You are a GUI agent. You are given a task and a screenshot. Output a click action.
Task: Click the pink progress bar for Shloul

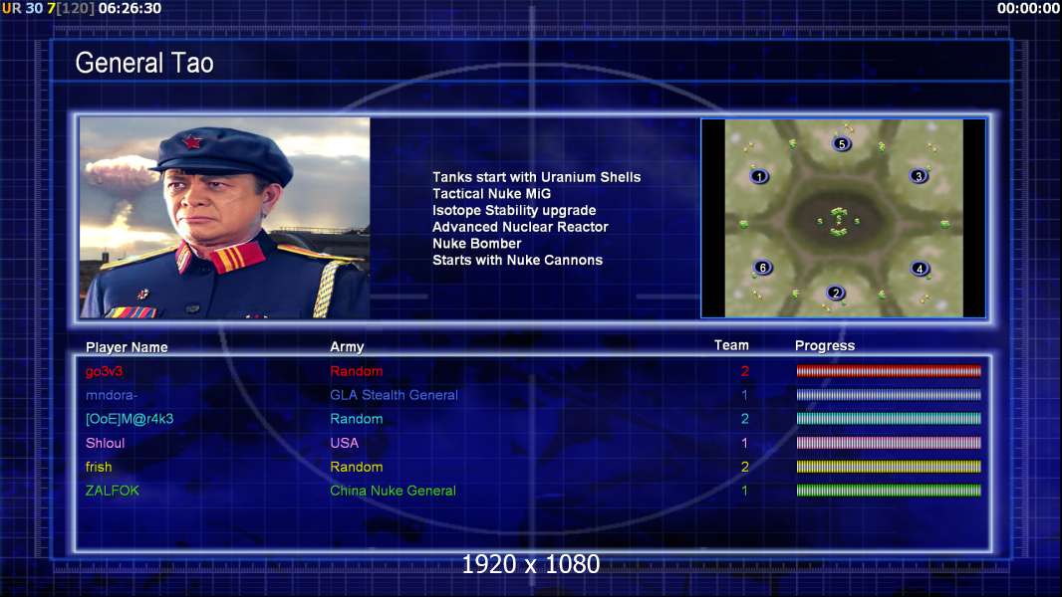889,443
